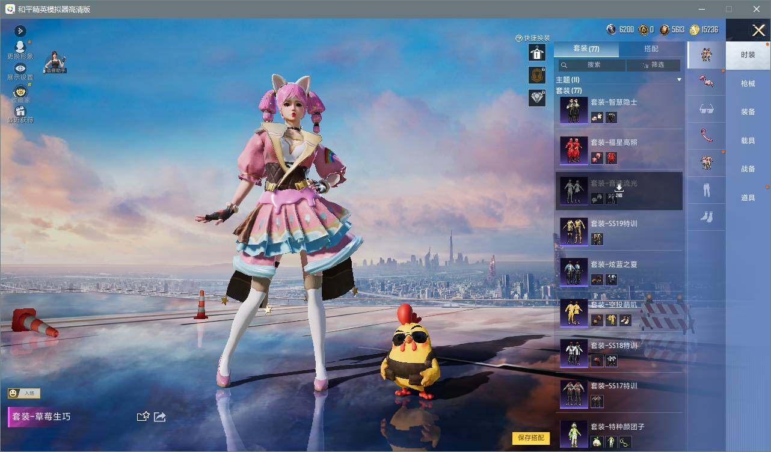The width and height of the screenshot is (771, 452).
Task: Open the 枪械 firearms side tab
Action: coord(748,84)
